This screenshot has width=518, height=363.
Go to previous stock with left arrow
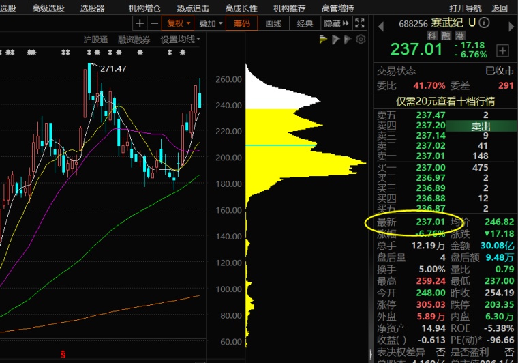(382, 24)
